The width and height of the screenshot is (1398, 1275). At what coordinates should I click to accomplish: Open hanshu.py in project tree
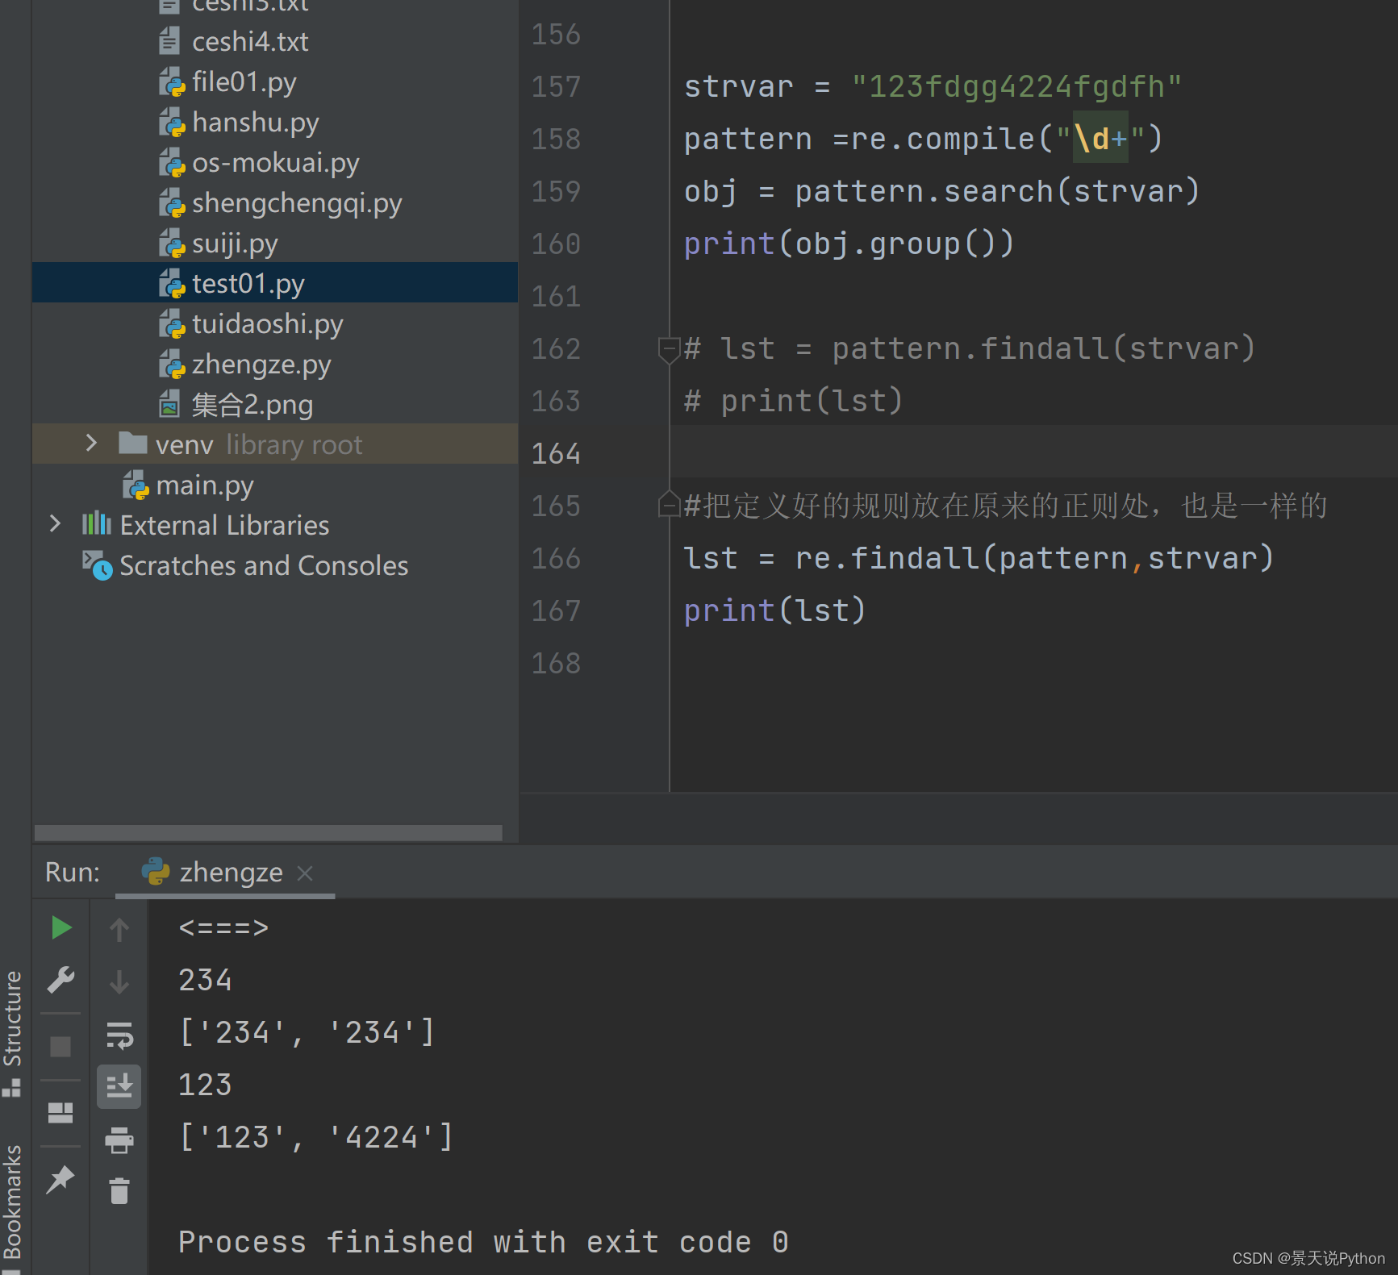coord(255,122)
